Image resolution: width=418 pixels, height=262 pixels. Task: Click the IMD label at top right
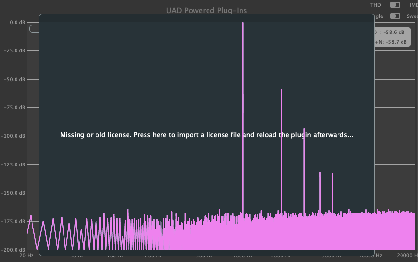(x=413, y=5)
